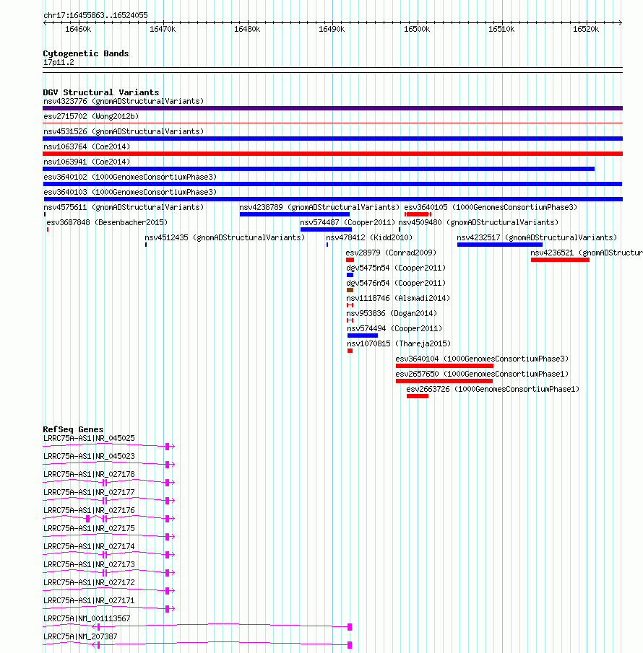Screen dimensions: 643x653
Task: Open esv2657650 1000Genomes Phase1 label
Action: coord(482,374)
